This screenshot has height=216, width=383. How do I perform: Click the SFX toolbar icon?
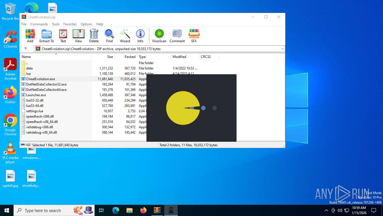(194, 36)
